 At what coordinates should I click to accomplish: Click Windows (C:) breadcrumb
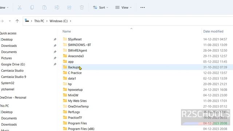coord(59,21)
